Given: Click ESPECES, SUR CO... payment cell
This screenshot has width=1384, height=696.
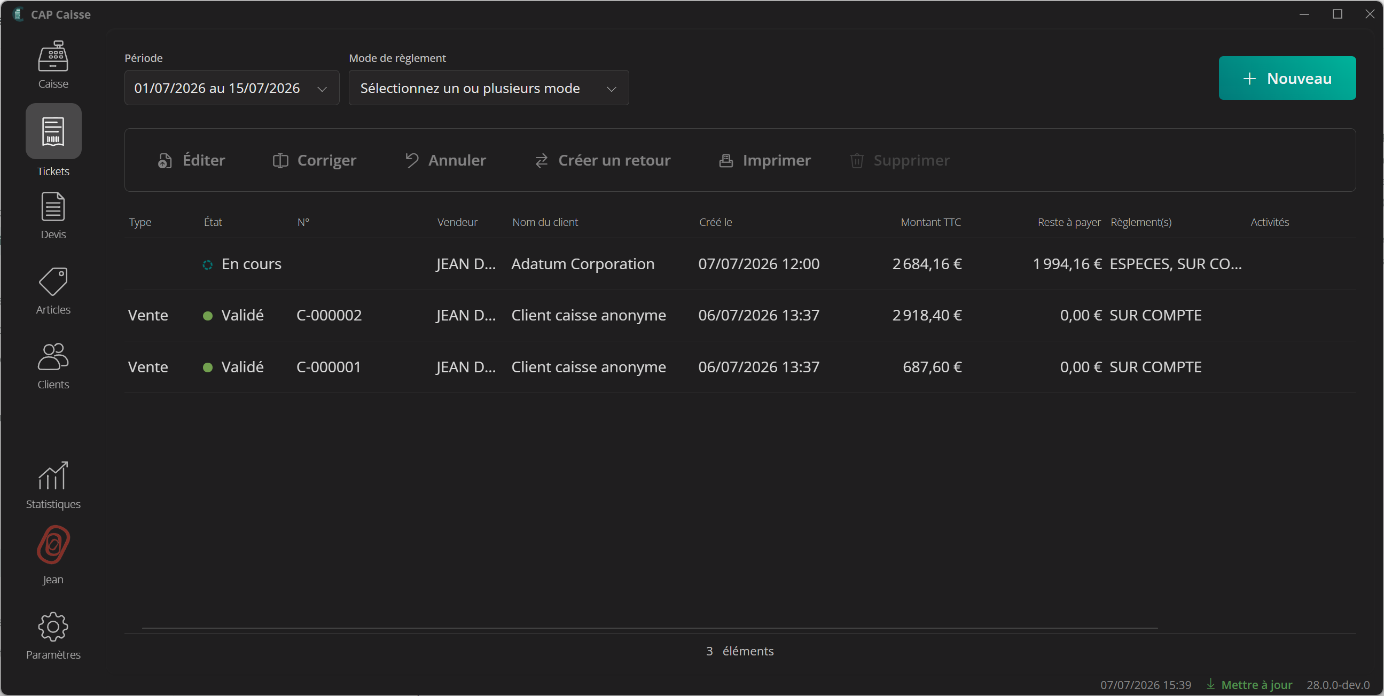Looking at the screenshot, I should 1176,264.
